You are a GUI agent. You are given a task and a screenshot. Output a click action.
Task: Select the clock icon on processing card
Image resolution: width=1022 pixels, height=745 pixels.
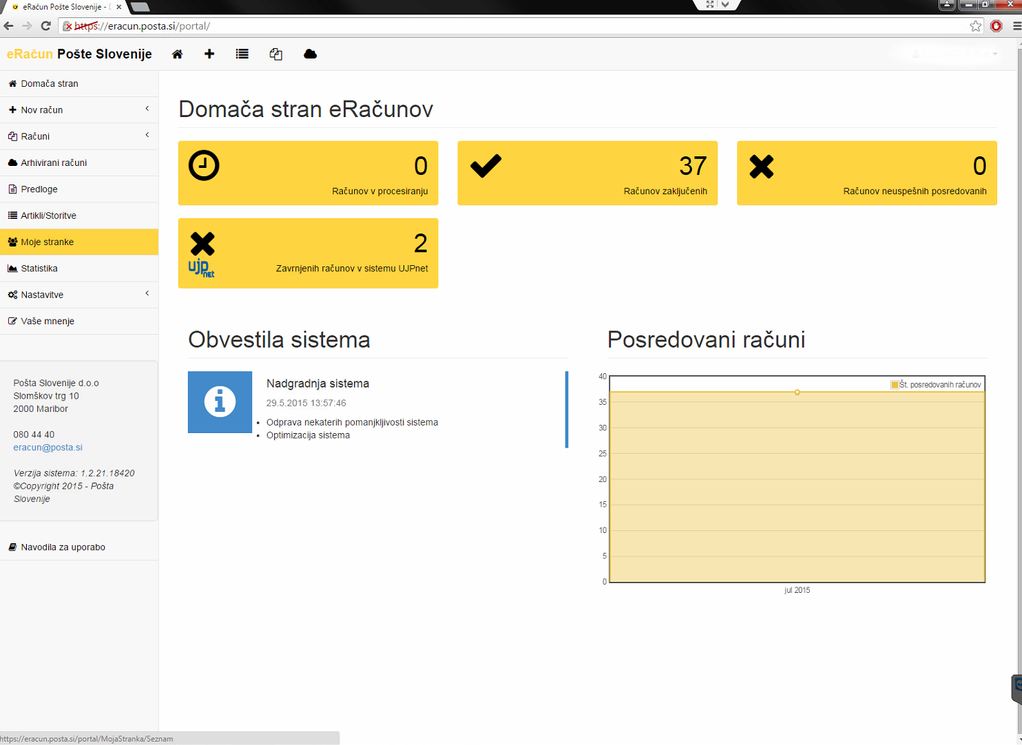[204, 165]
